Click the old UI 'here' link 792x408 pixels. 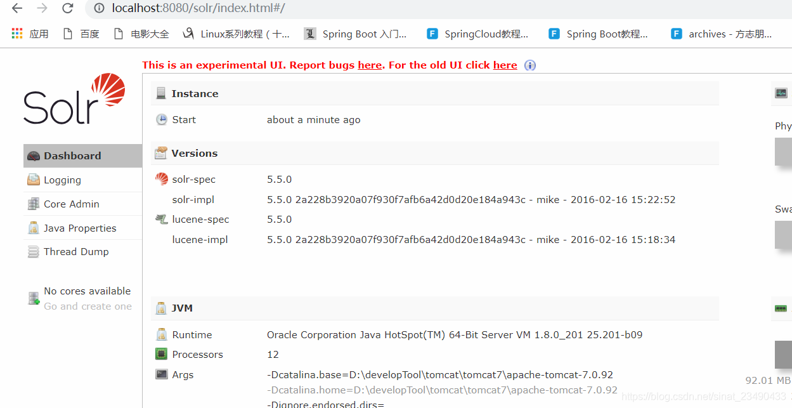click(x=505, y=65)
